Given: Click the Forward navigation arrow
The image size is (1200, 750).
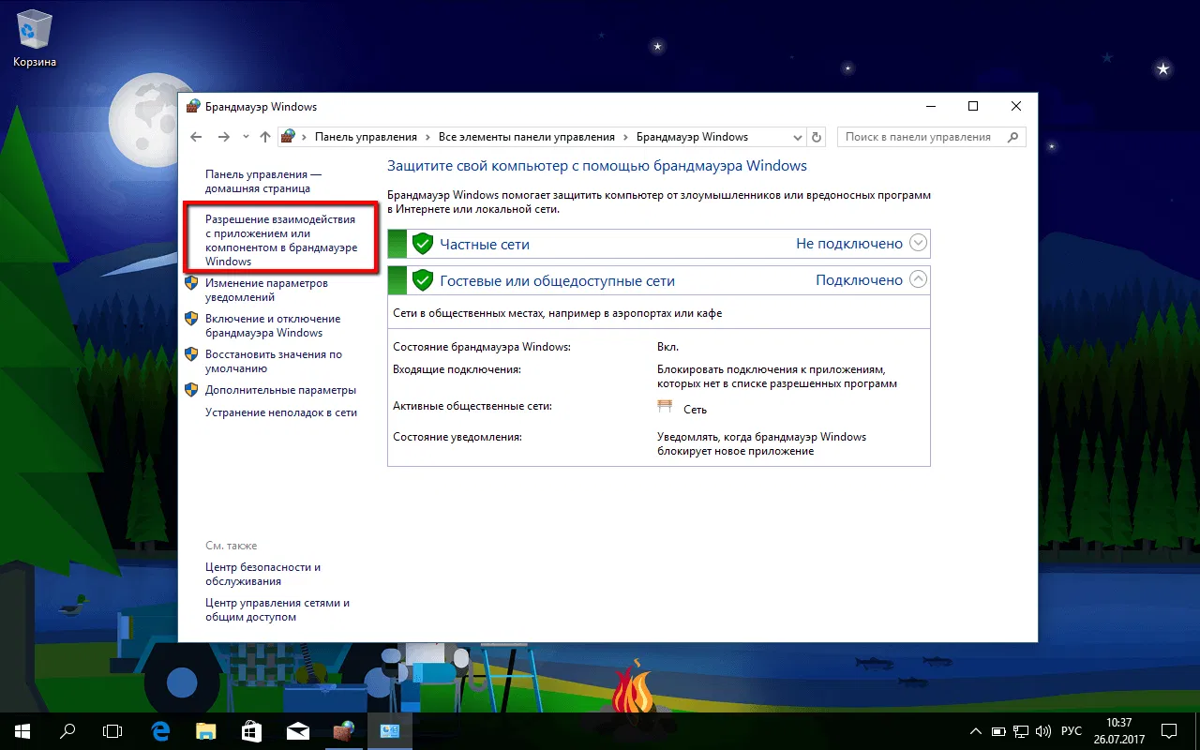Looking at the screenshot, I should tap(223, 137).
